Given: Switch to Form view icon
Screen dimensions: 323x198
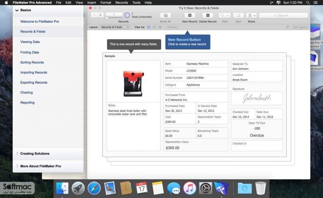Looking at the screenshot, I should pyautogui.click(x=149, y=27).
